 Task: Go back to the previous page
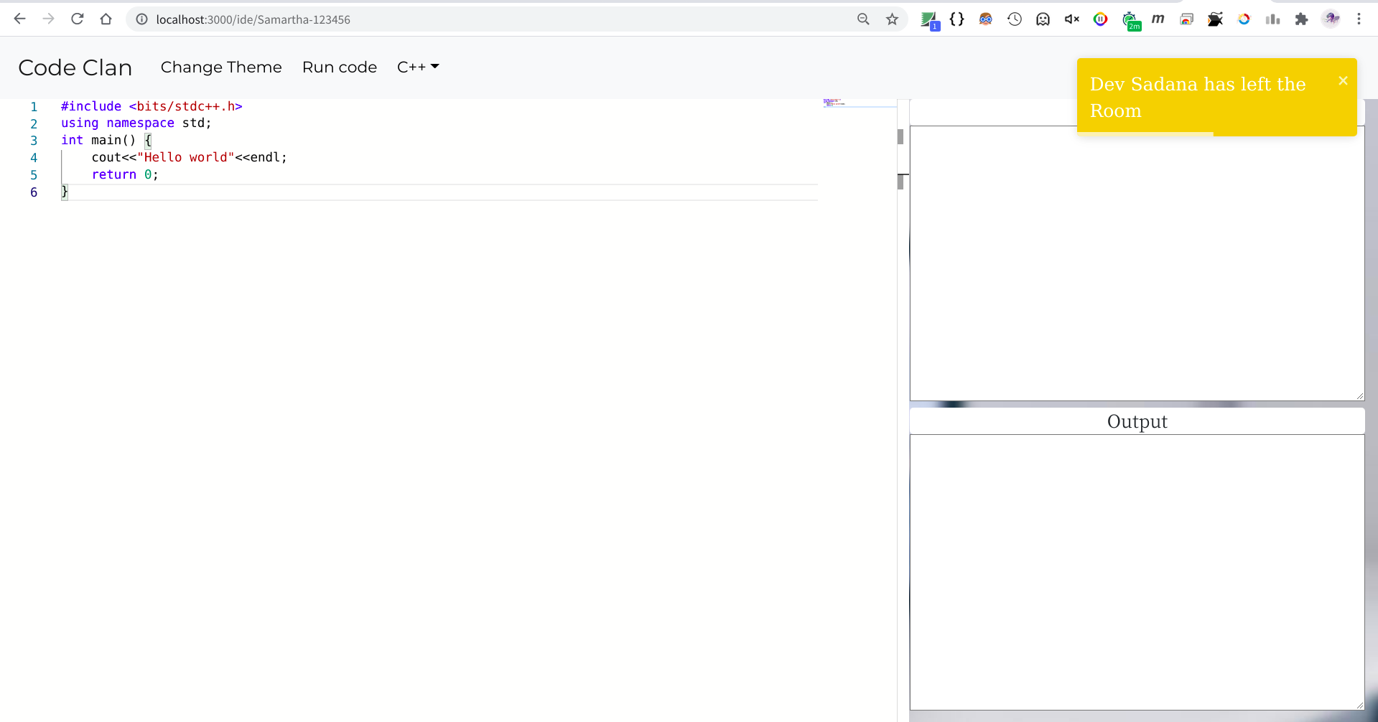click(20, 19)
